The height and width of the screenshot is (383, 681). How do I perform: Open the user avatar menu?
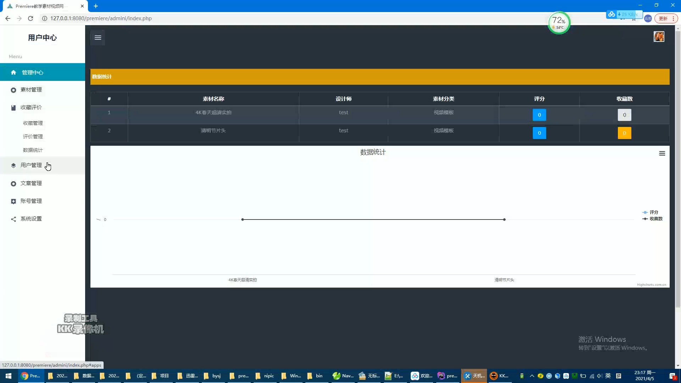point(659,37)
